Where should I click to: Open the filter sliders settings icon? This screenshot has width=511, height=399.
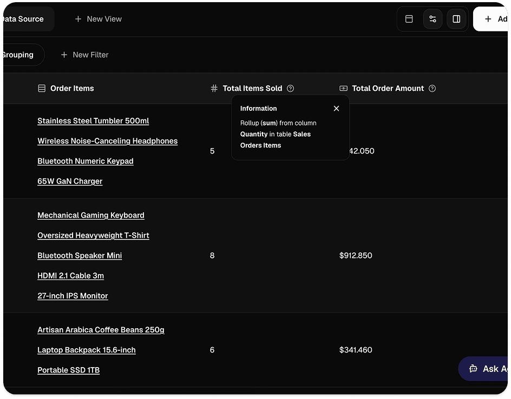433,19
